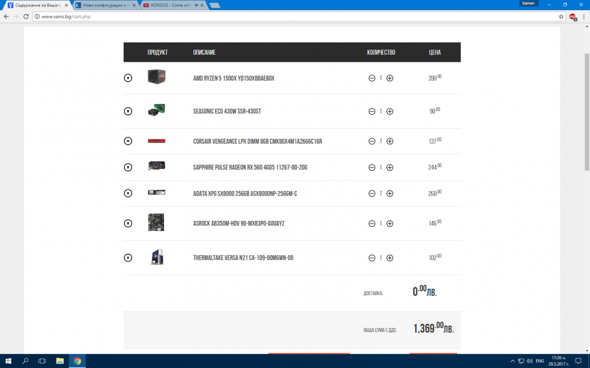Decrease quantity of Corsair Vengeance LPX
Screen dimensions: 590x368
[372, 141]
